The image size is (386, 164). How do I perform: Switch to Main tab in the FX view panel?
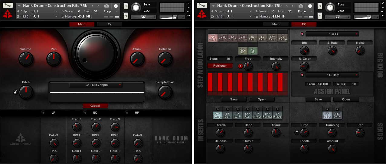(x=276, y=24)
